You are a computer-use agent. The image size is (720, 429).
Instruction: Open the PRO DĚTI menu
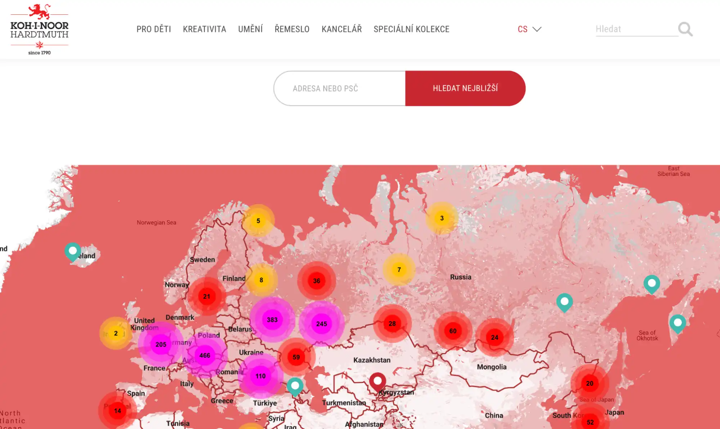click(154, 29)
